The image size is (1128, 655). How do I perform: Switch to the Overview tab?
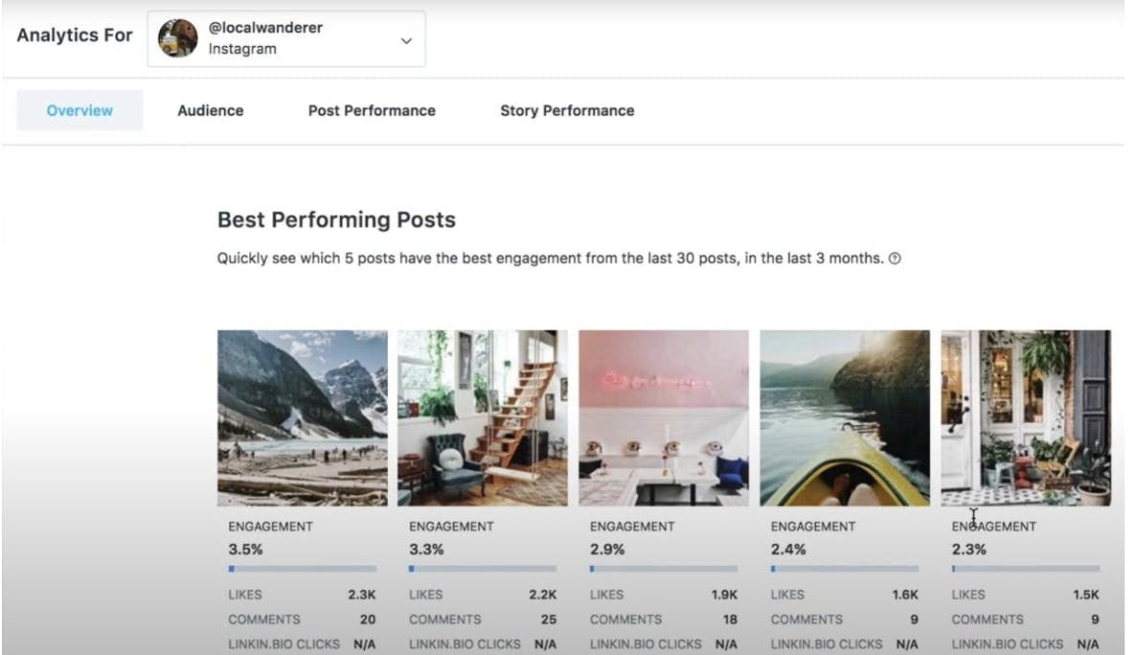79,110
